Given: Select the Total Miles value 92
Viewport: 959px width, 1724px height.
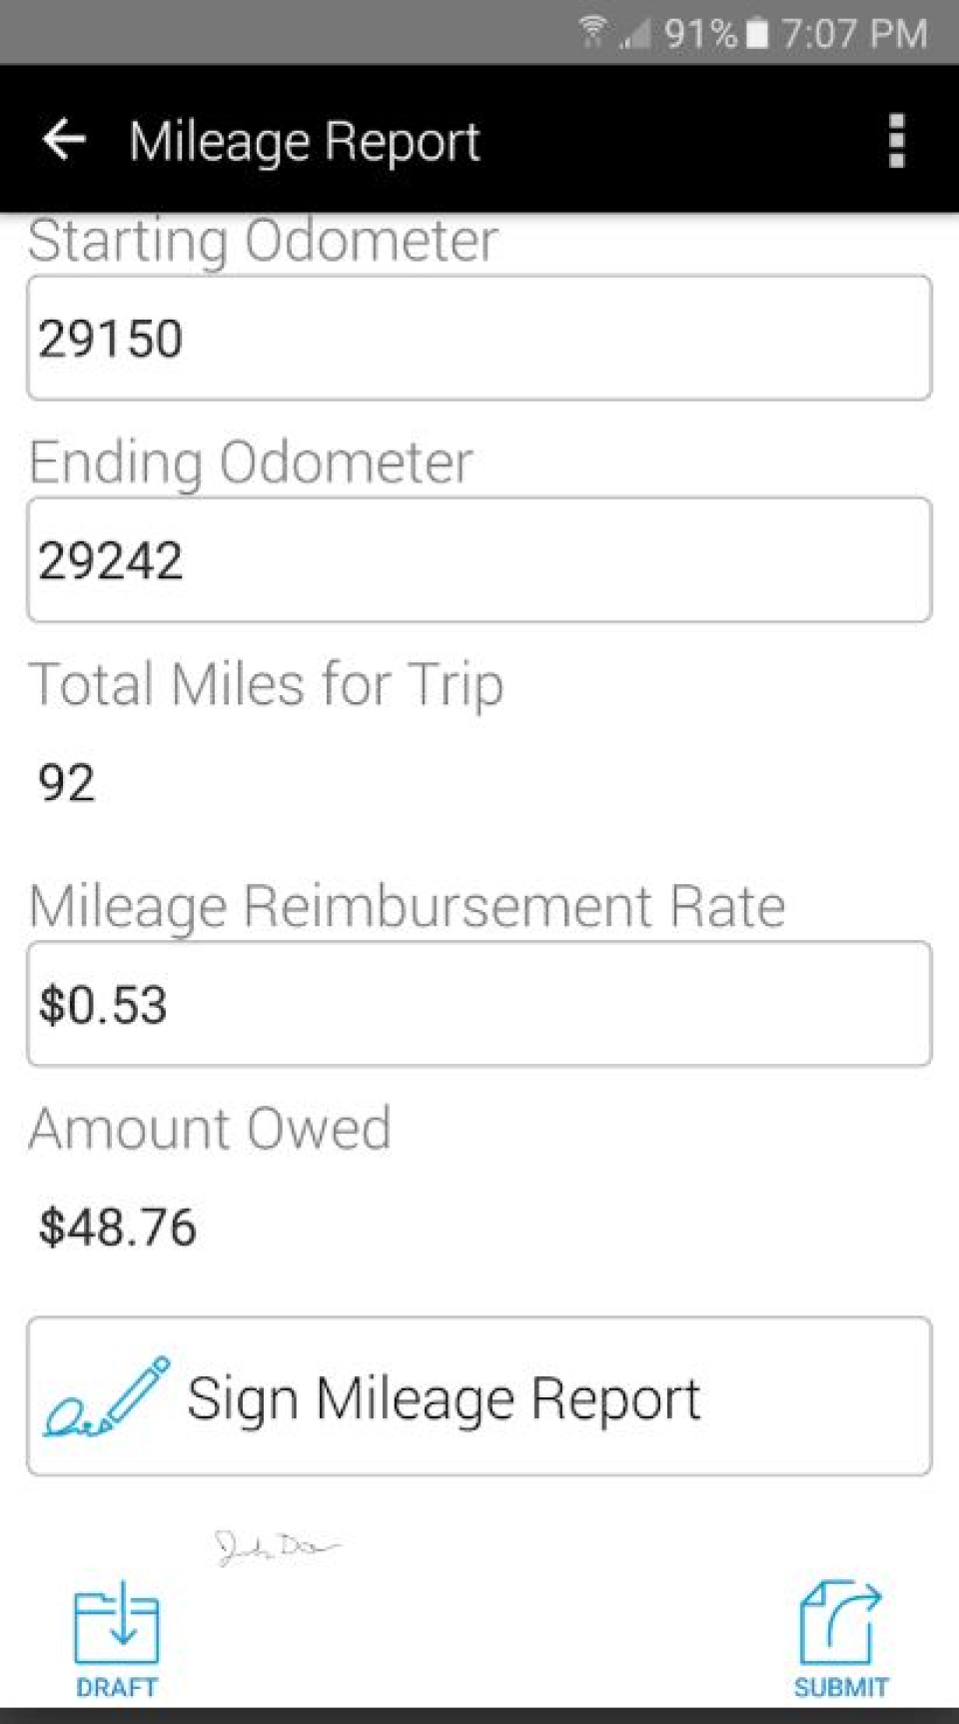Looking at the screenshot, I should [x=67, y=782].
